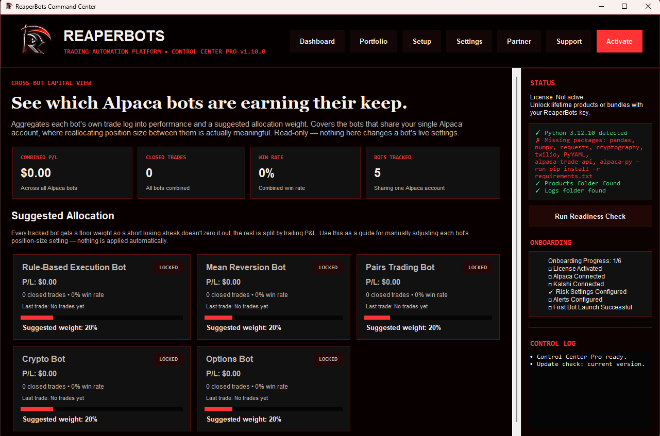Click 'Update check: current version.' log entry
660x436 pixels.
click(x=587, y=364)
